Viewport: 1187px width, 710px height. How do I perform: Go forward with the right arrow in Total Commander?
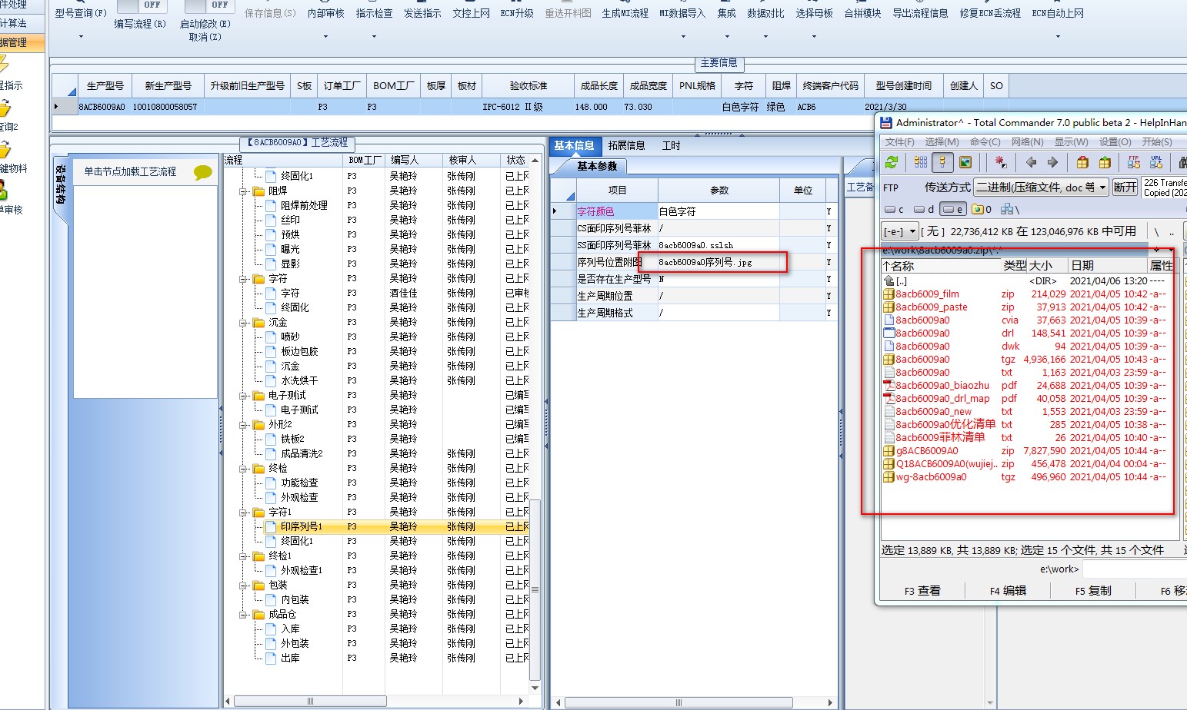pyautogui.click(x=1052, y=162)
